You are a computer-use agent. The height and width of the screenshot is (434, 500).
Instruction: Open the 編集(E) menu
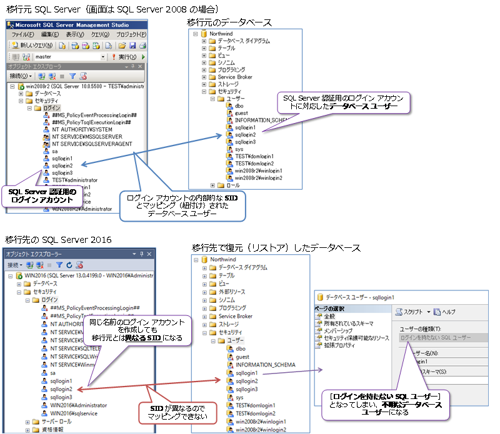pos(50,34)
